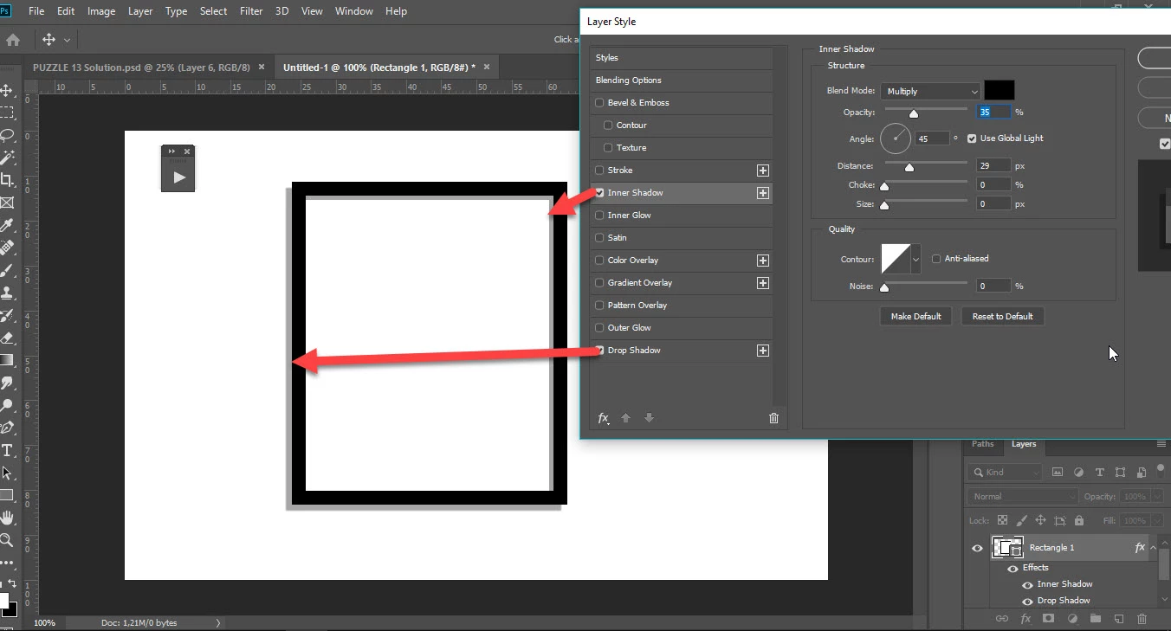Select the Lasso tool
1171x631 pixels.
[6, 135]
